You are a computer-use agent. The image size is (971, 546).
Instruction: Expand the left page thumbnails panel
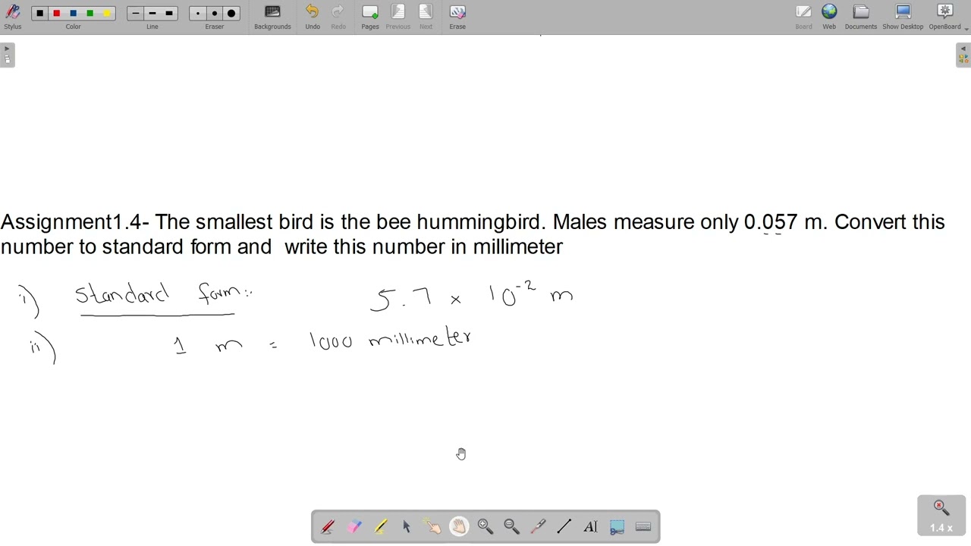(x=7, y=55)
